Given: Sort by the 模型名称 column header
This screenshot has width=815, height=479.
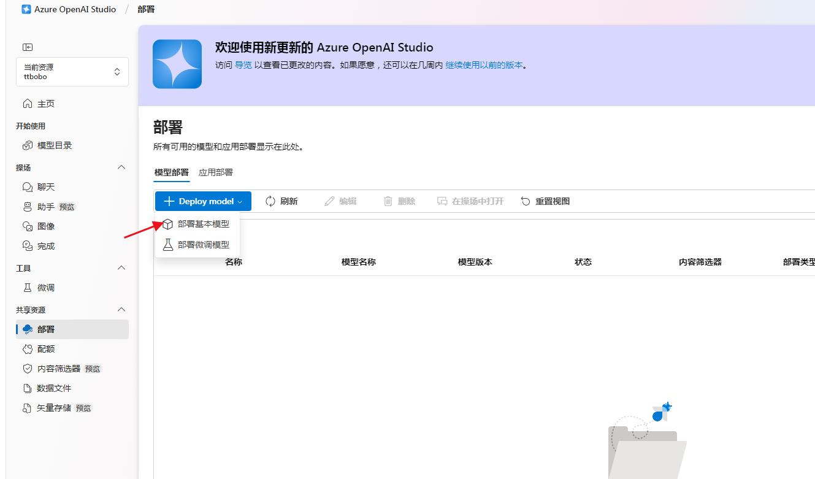Looking at the screenshot, I should point(359,262).
